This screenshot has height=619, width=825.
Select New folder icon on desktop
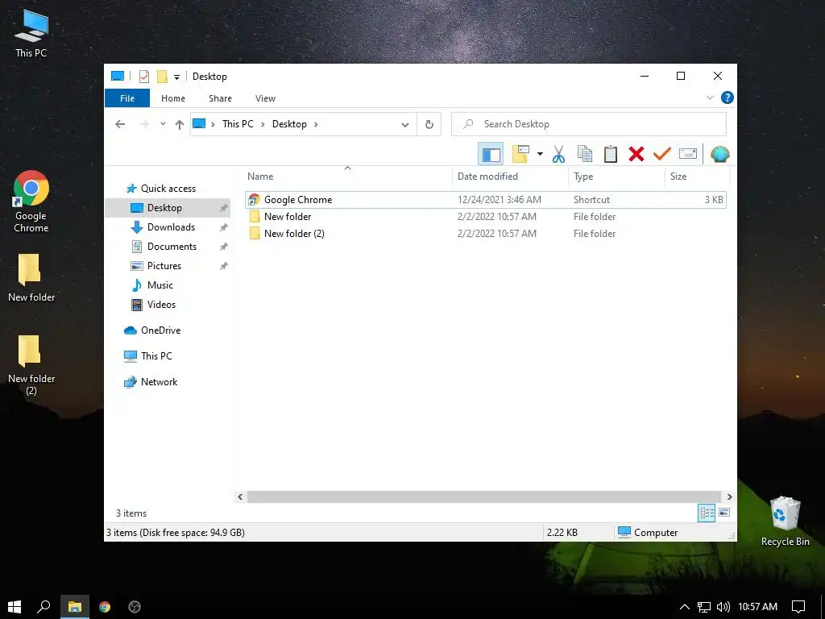(31, 278)
